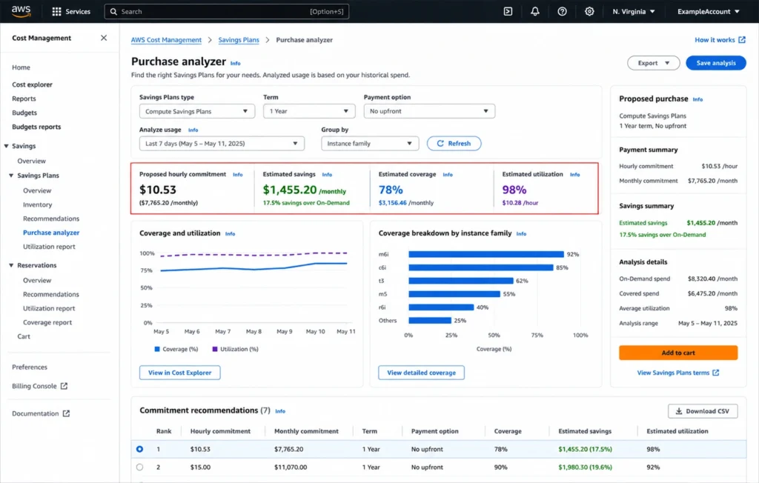Open the Export dropdown button
This screenshot has width=759, height=483.
click(654, 63)
